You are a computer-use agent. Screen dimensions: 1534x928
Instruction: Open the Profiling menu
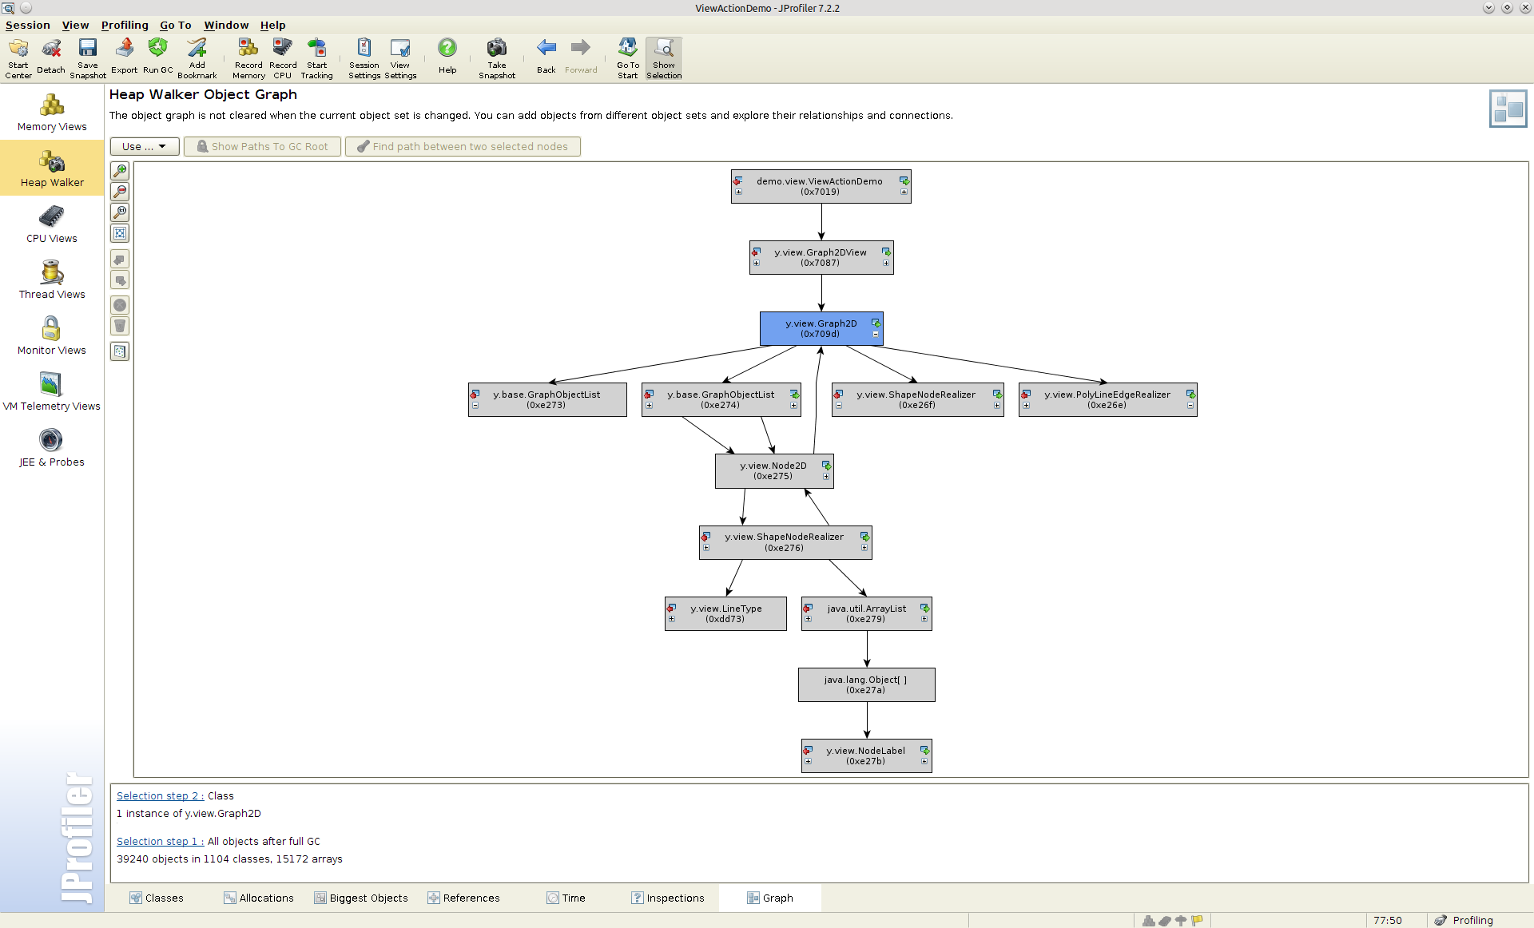pyautogui.click(x=125, y=25)
